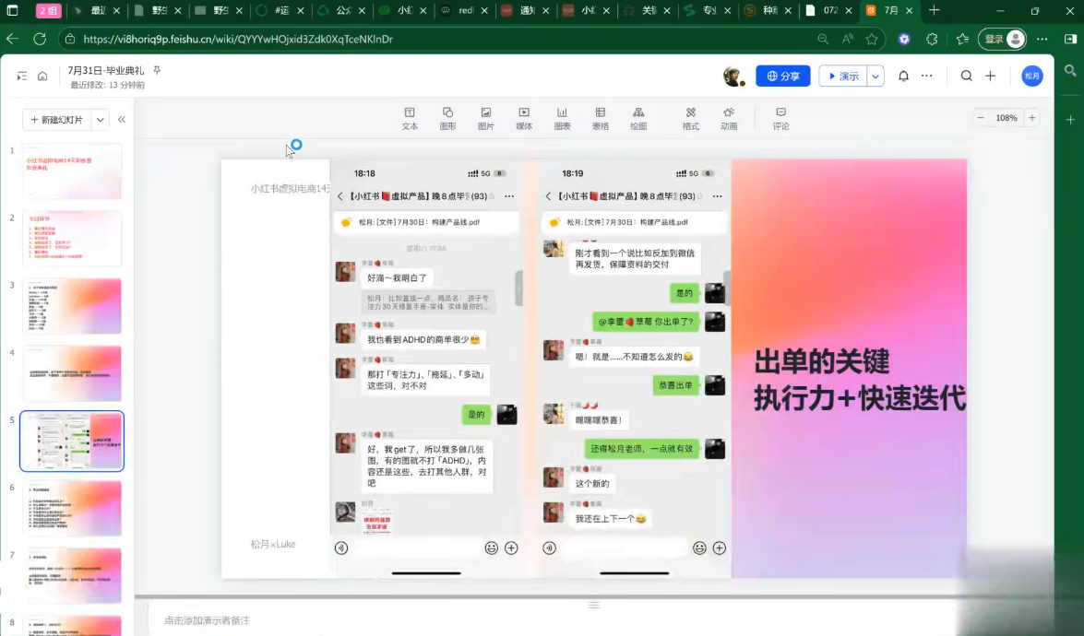Click the notification bell icon
Viewport: 1084px width, 636px height.
click(x=903, y=77)
